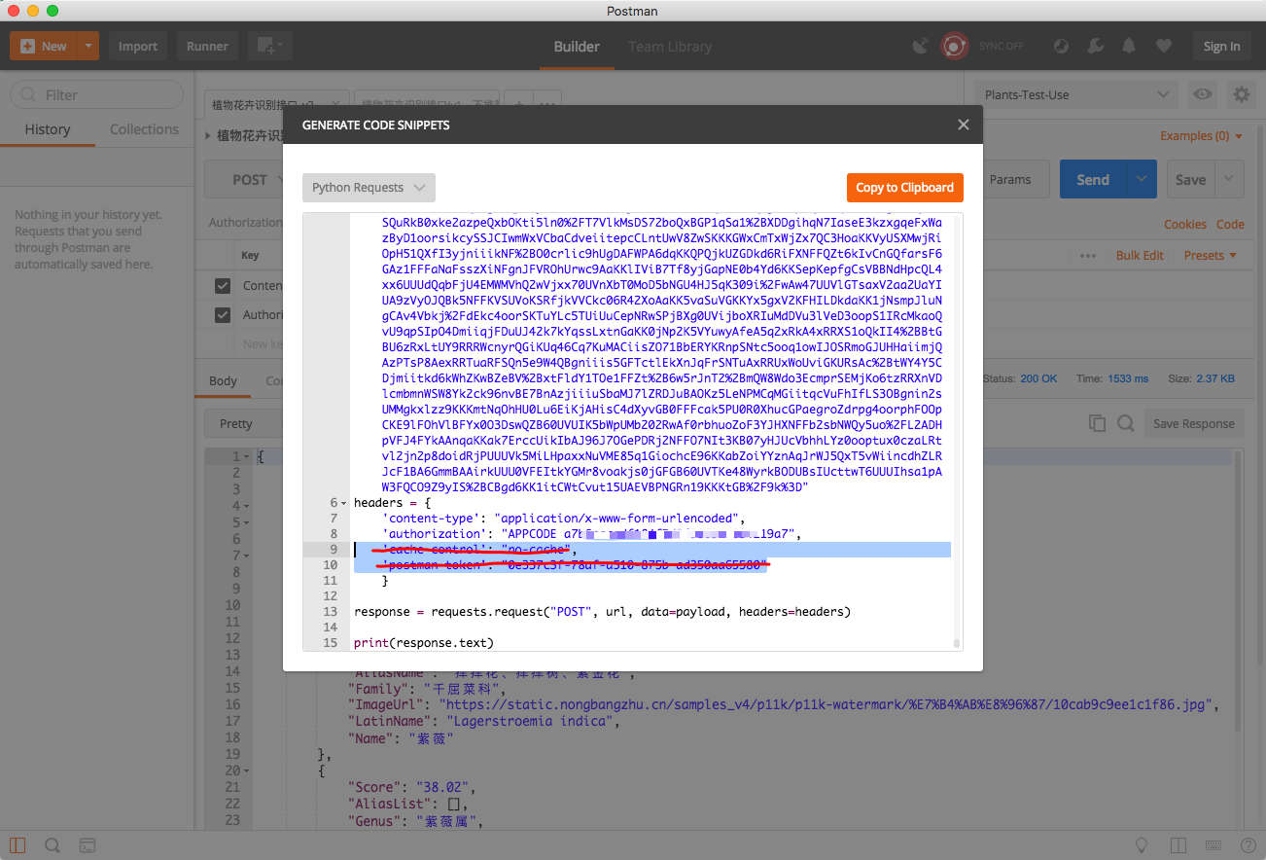1266x860 pixels.
Task: Click the blue Send button
Action: coord(1093,180)
